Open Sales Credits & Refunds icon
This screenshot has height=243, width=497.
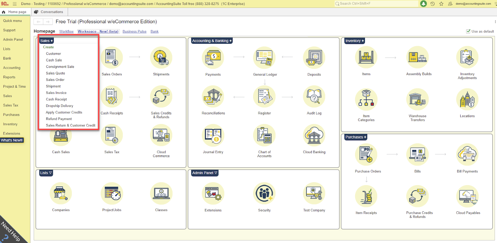pyautogui.click(x=161, y=97)
